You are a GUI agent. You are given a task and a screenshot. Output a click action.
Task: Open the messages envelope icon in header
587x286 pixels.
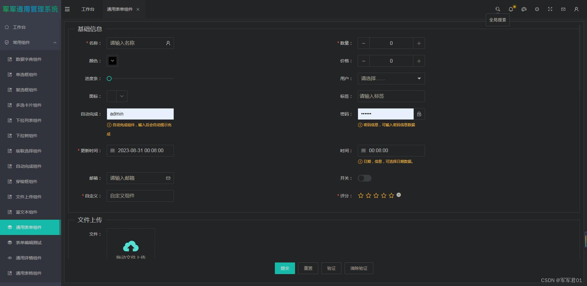click(x=563, y=9)
